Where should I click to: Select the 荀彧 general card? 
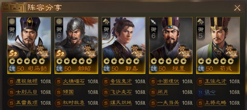[x=218, y=45]
